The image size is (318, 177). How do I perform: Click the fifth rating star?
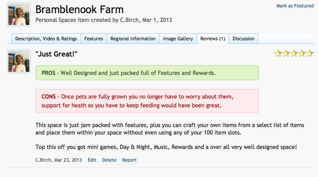pos(310,53)
